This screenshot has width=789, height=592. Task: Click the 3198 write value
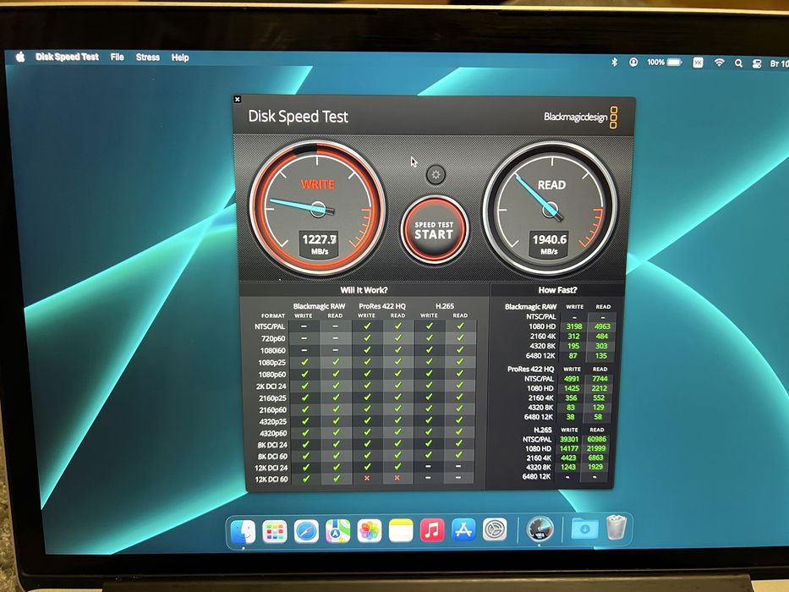pyautogui.click(x=574, y=326)
